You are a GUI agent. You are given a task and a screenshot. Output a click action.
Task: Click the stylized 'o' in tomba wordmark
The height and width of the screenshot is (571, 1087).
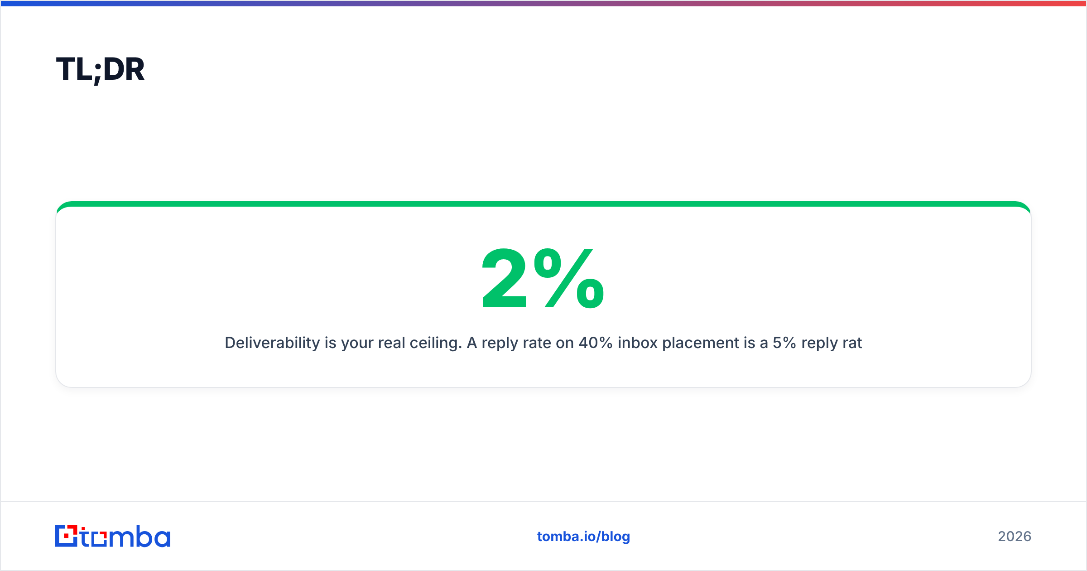pos(99,538)
